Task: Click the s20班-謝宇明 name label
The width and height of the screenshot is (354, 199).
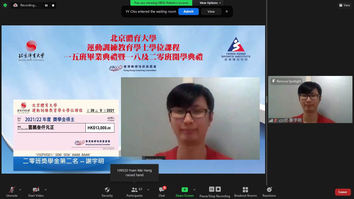Action: 290,120
